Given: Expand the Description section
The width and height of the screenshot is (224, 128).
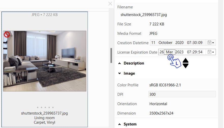Looking at the screenshot, I should pyautogui.click(x=120, y=63).
